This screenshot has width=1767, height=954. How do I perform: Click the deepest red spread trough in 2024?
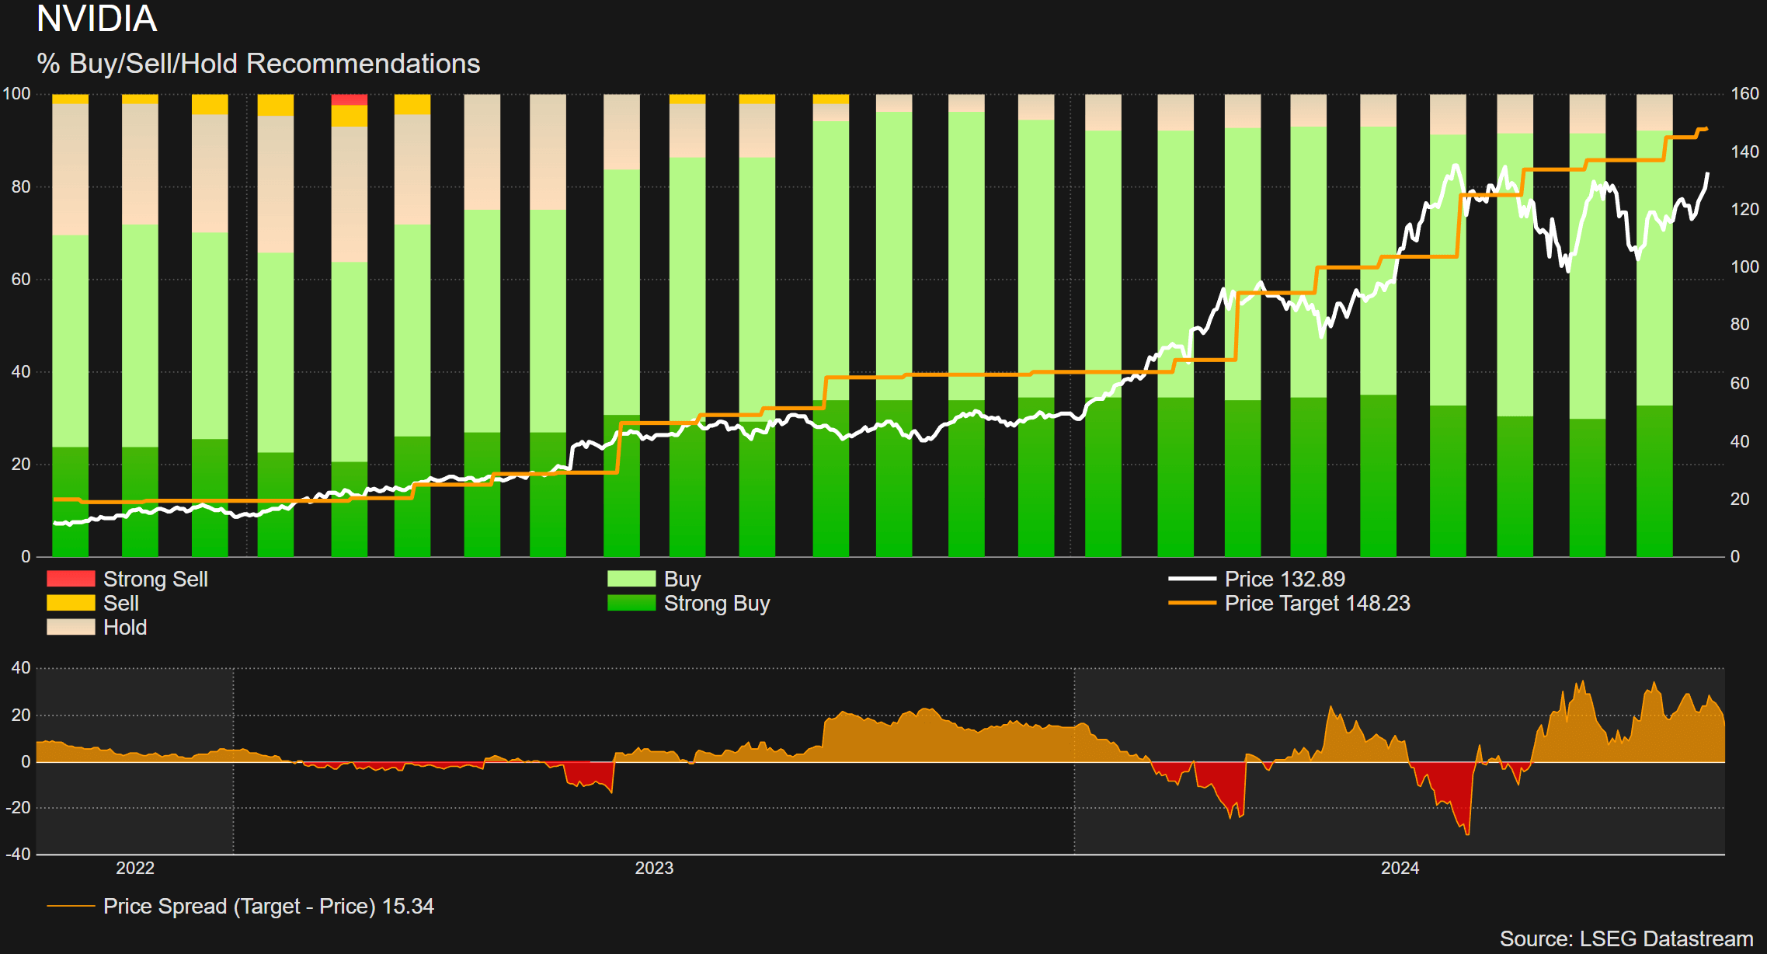1467,833
